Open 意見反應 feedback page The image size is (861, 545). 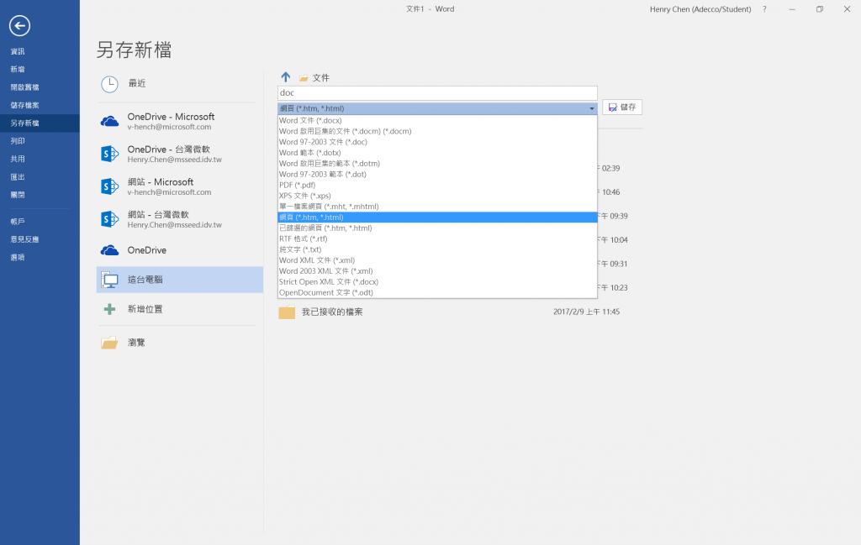pos(40,239)
